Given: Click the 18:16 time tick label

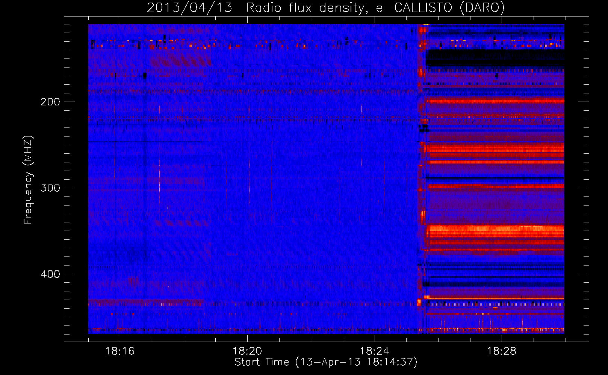Looking at the screenshot, I should 120,351.
